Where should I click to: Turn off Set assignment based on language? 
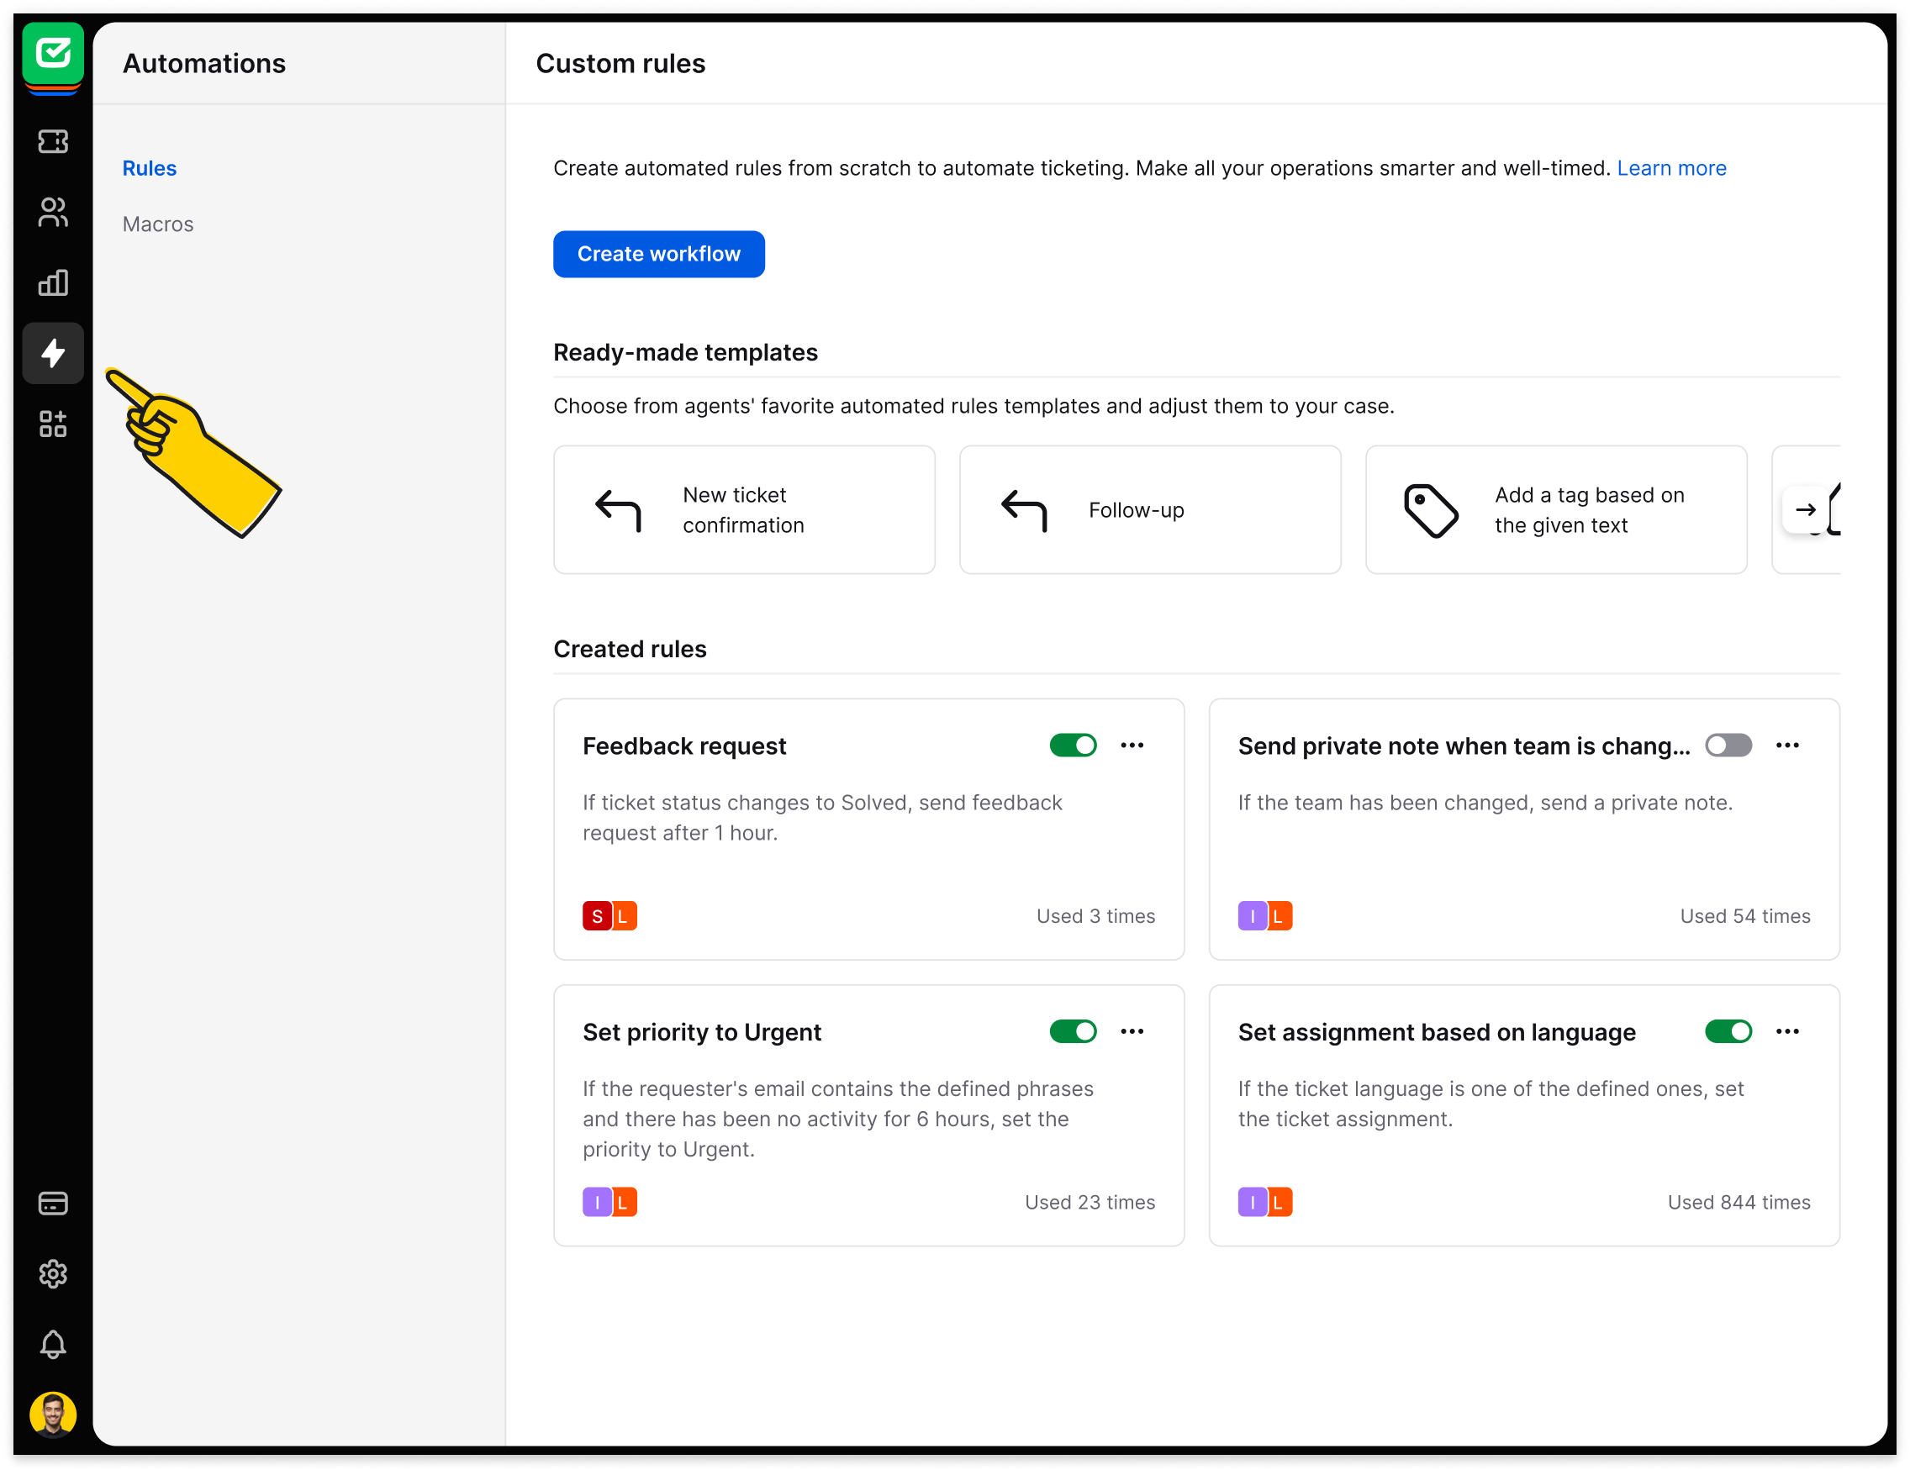click(x=1728, y=1031)
